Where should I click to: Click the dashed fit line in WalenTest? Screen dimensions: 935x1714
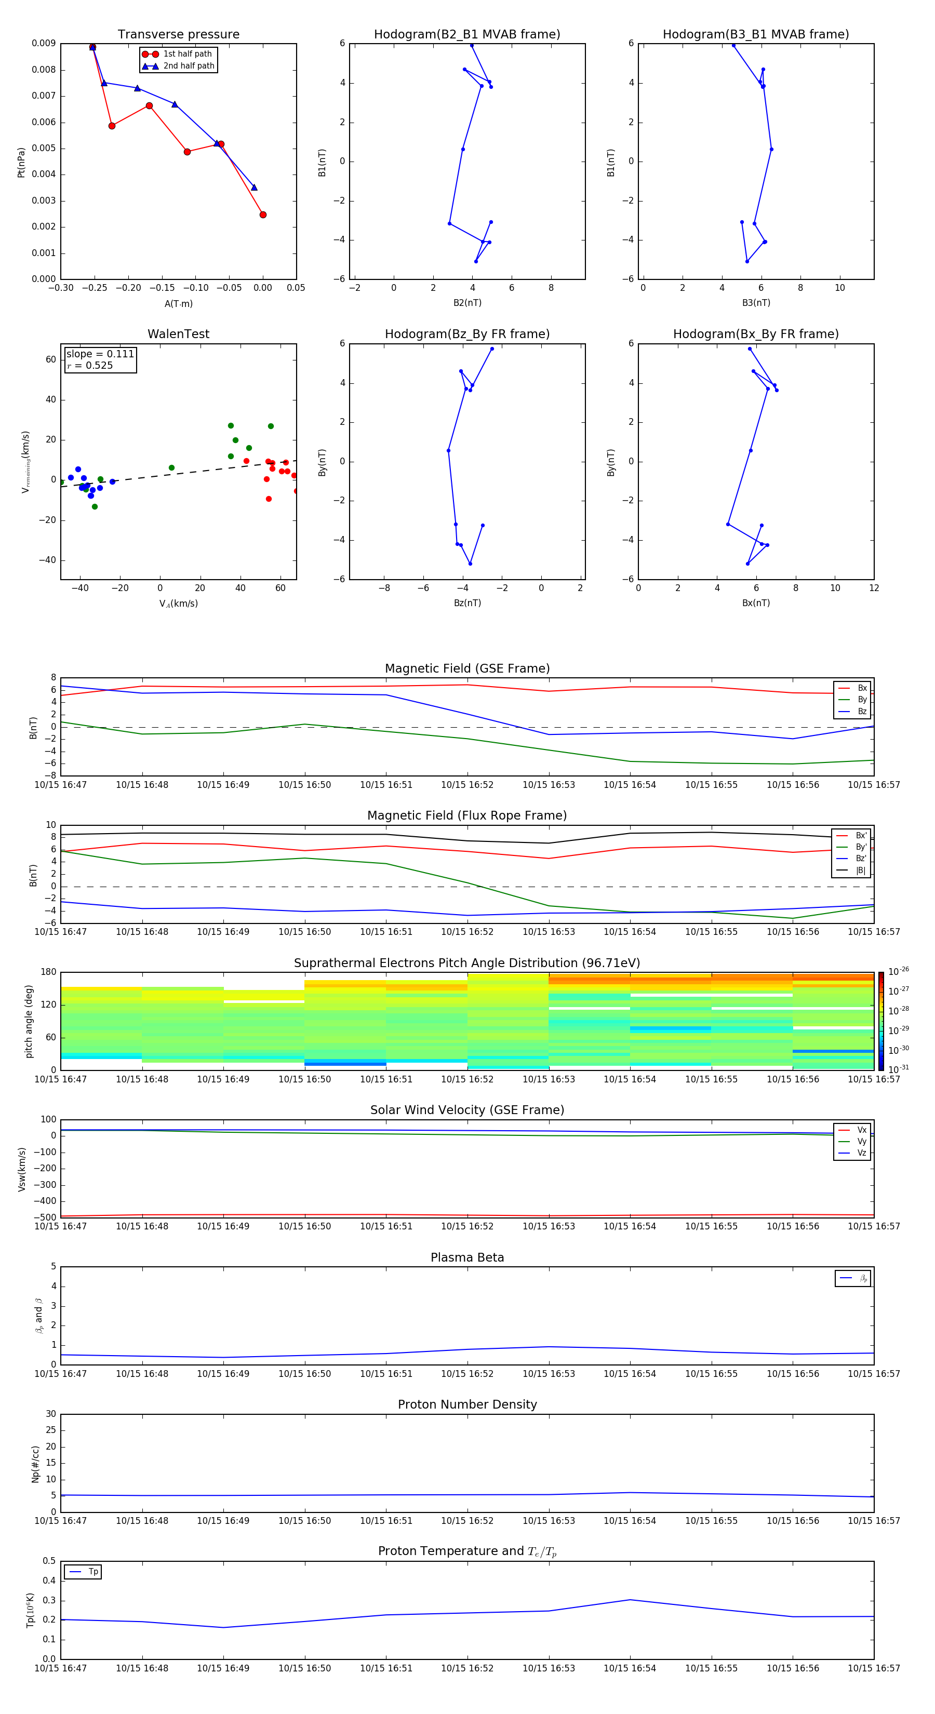[178, 474]
